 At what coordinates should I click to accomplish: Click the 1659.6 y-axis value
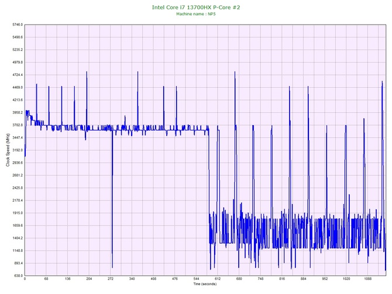(x=18, y=226)
